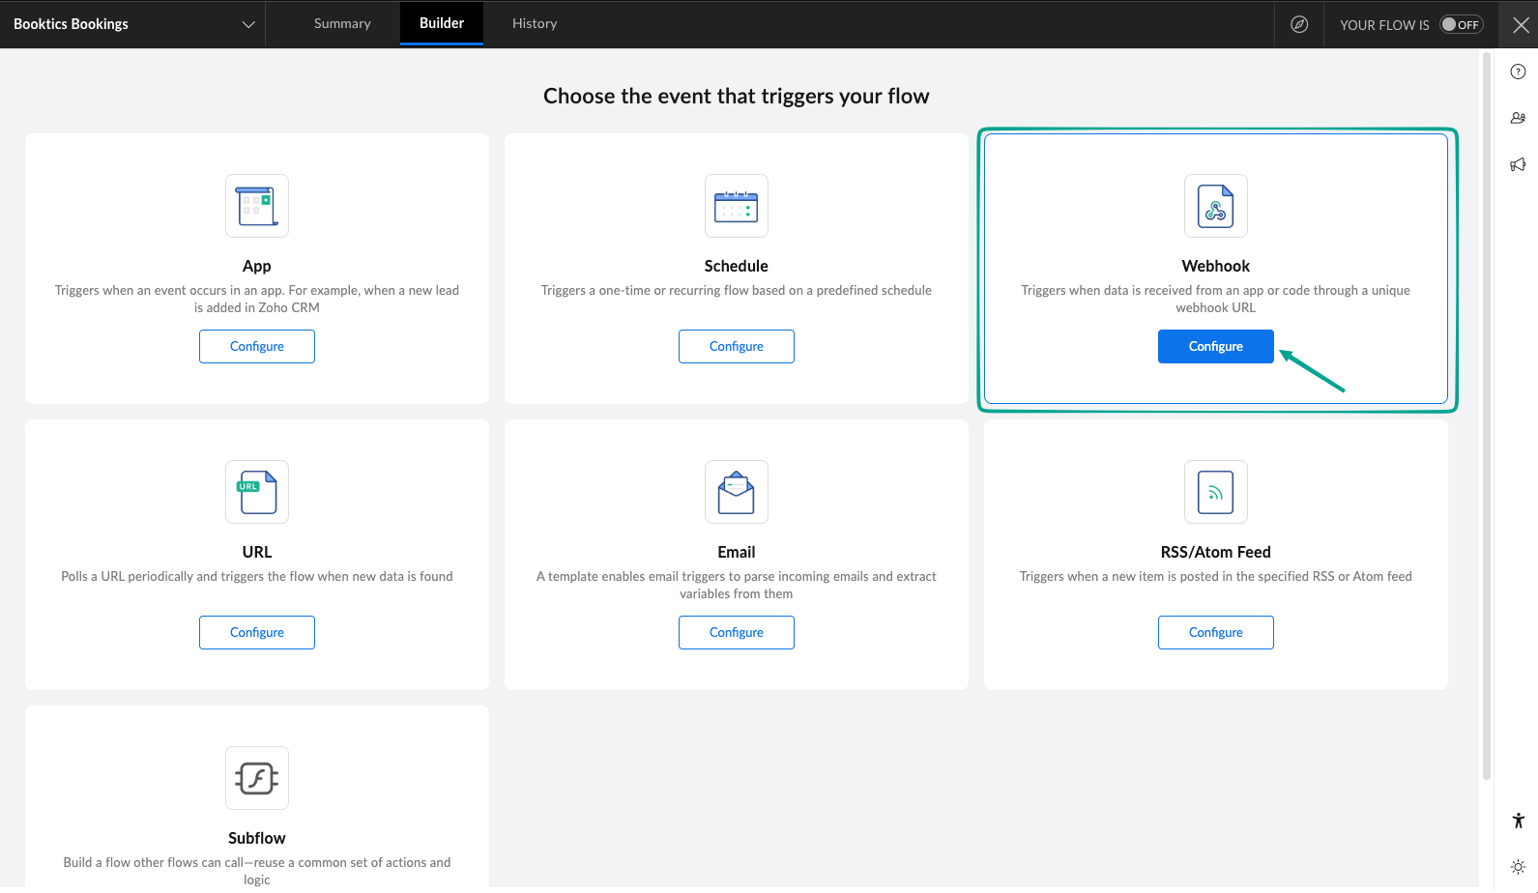This screenshot has width=1538, height=893.
Task: Toggle the YOUR FLOW IS switch on
Action: (1461, 24)
